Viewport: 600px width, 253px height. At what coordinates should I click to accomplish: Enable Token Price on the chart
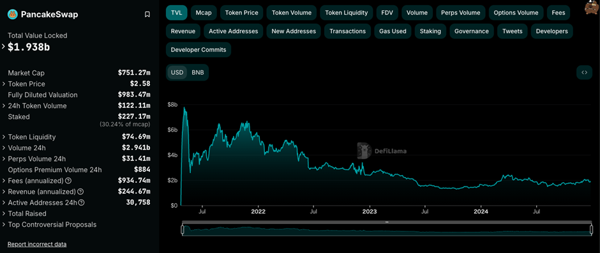coord(241,13)
